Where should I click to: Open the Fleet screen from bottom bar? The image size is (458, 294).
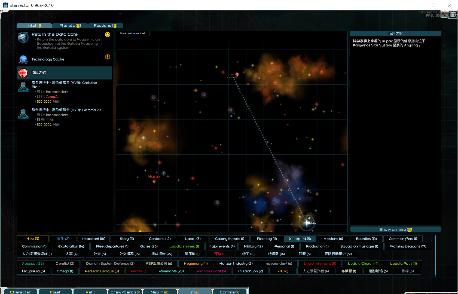click(x=55, y=292)
